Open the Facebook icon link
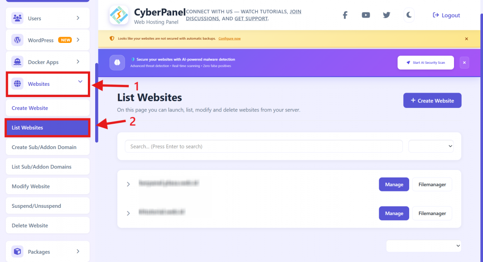The image size is (483, 262). pos(345,15)
